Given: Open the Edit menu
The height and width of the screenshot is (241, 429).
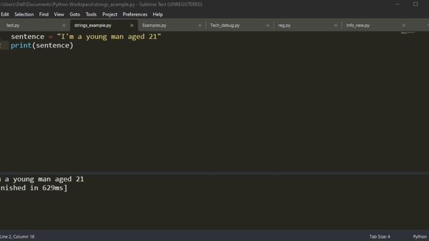Looking at the screenshot, I should click(x=5, y=14).
